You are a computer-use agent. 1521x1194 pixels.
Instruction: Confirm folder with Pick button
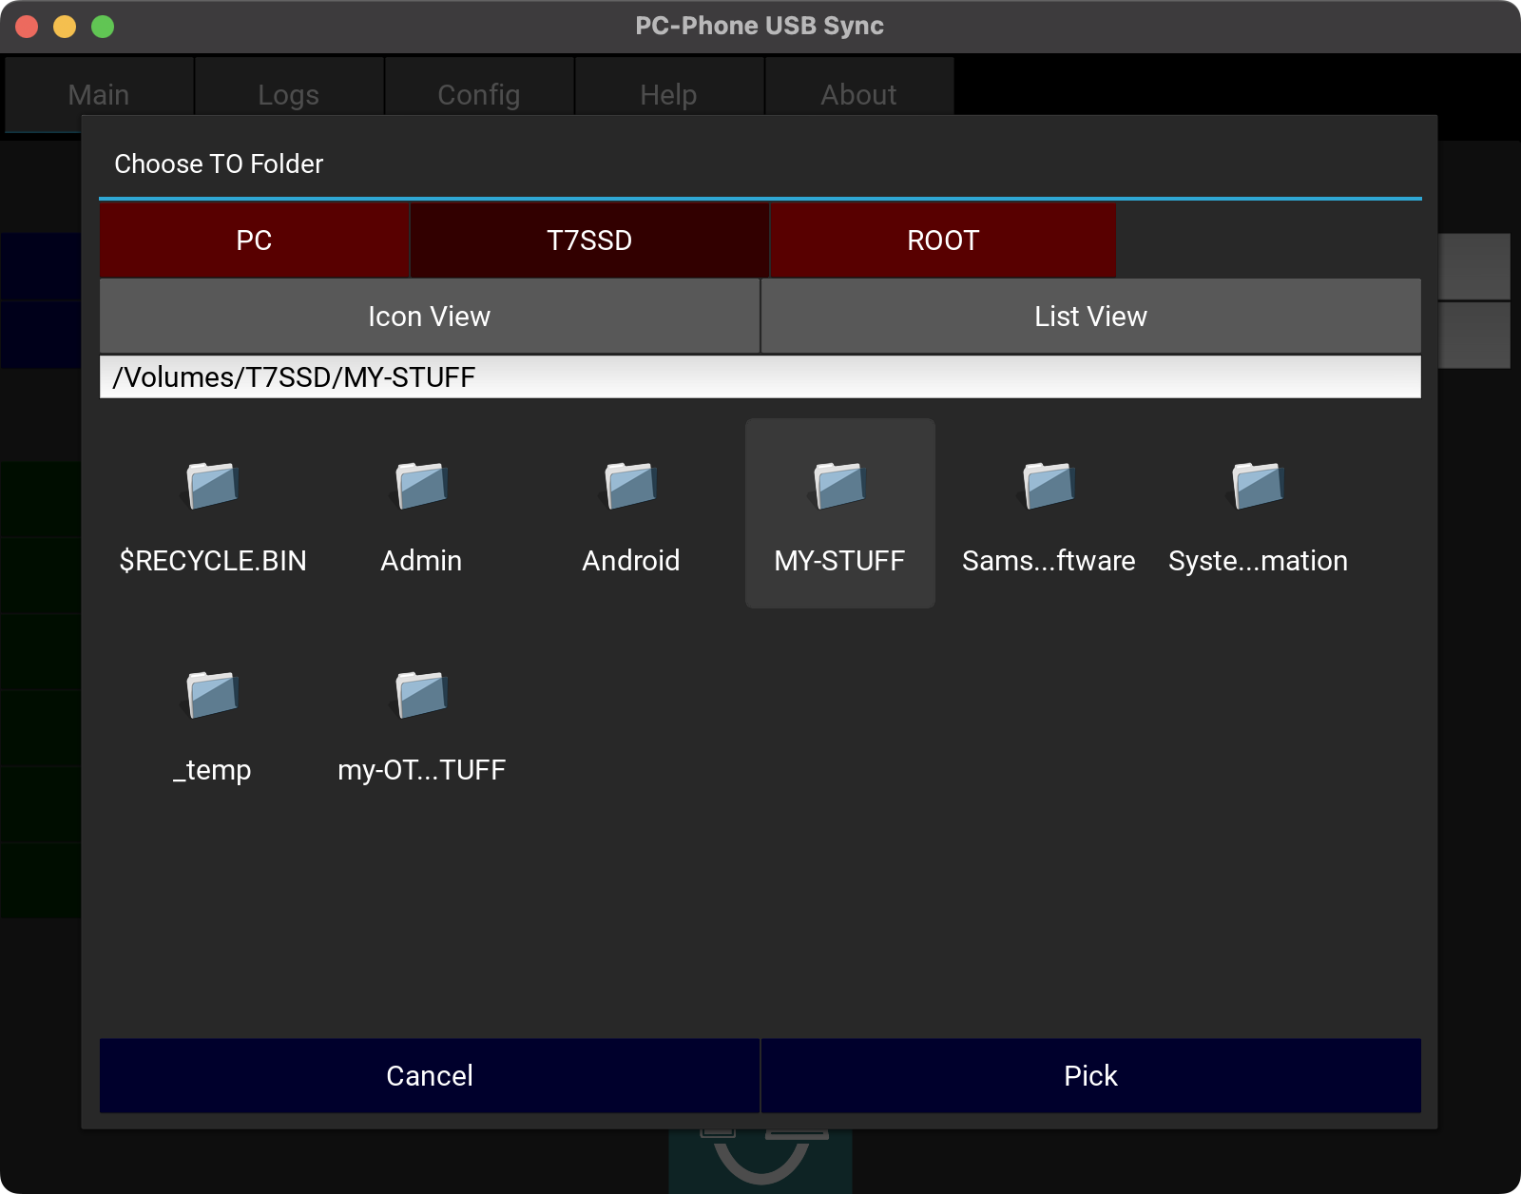1090,1075
